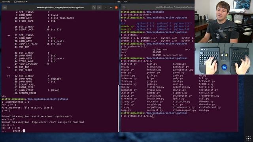Click the 'Histogram.py' file name
Screen dimensions: 253x142
[x=155, y=87]
